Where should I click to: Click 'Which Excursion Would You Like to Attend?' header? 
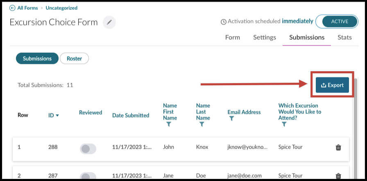(x=299, y=111)
